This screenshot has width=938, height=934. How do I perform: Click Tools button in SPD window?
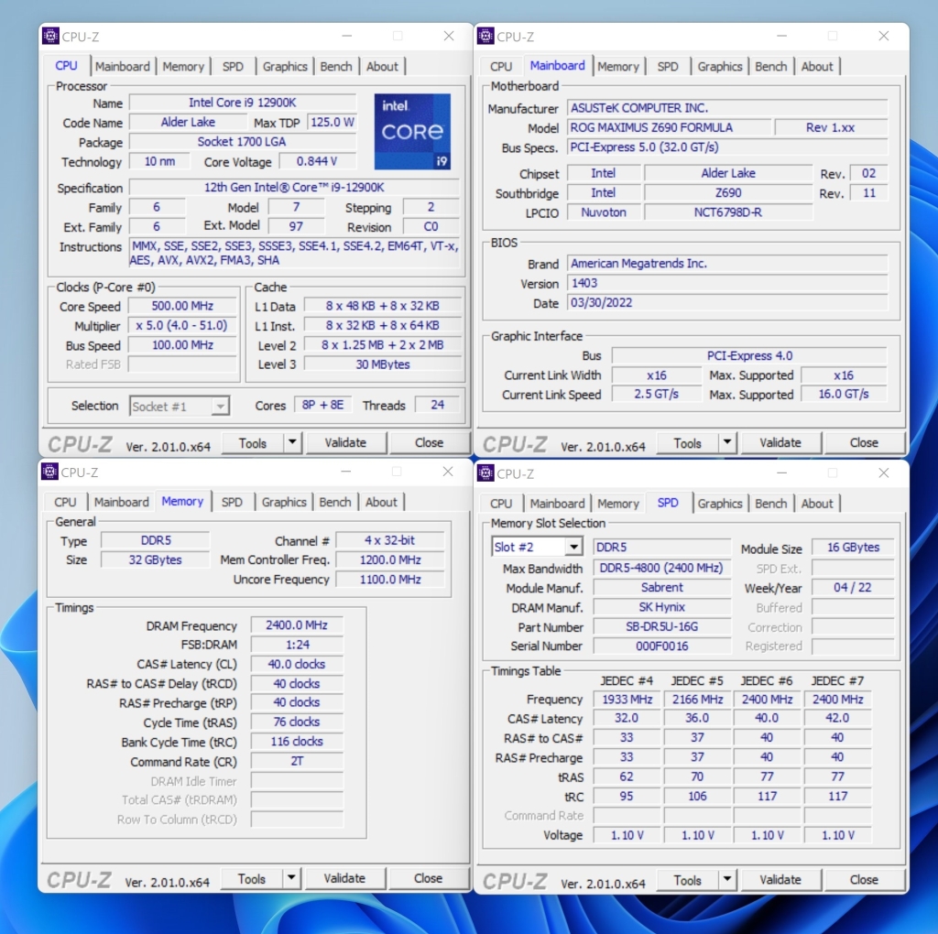point(687,880)
